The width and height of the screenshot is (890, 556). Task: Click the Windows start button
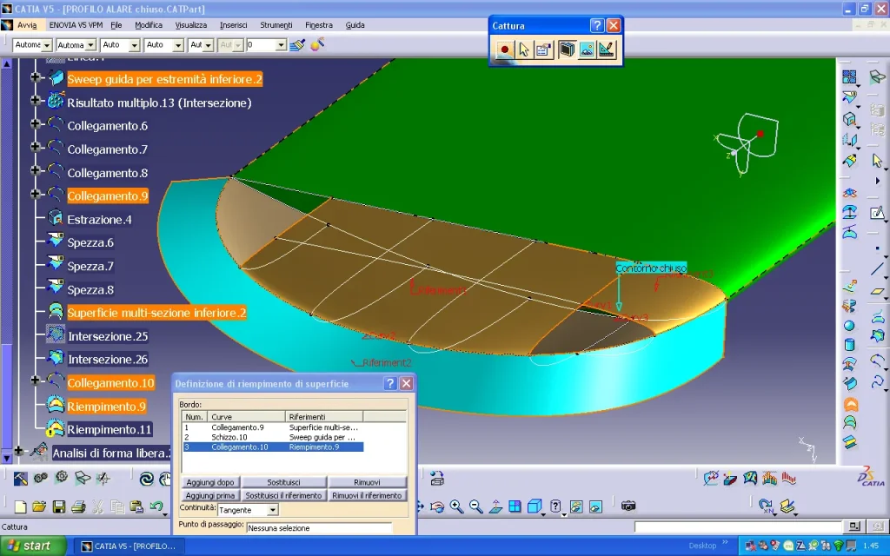[x=32, y=546]
